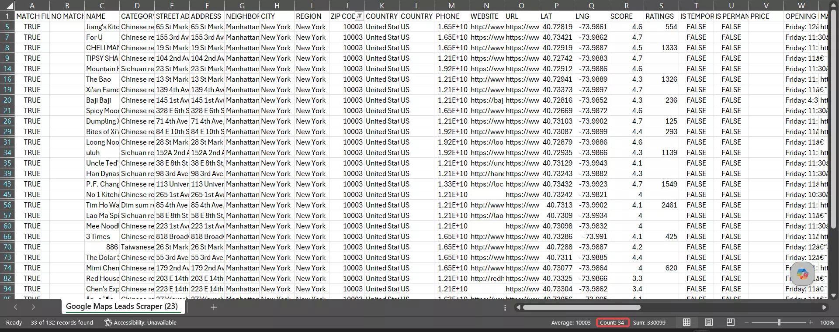Click the 100% zoom level

coord(827,322)
